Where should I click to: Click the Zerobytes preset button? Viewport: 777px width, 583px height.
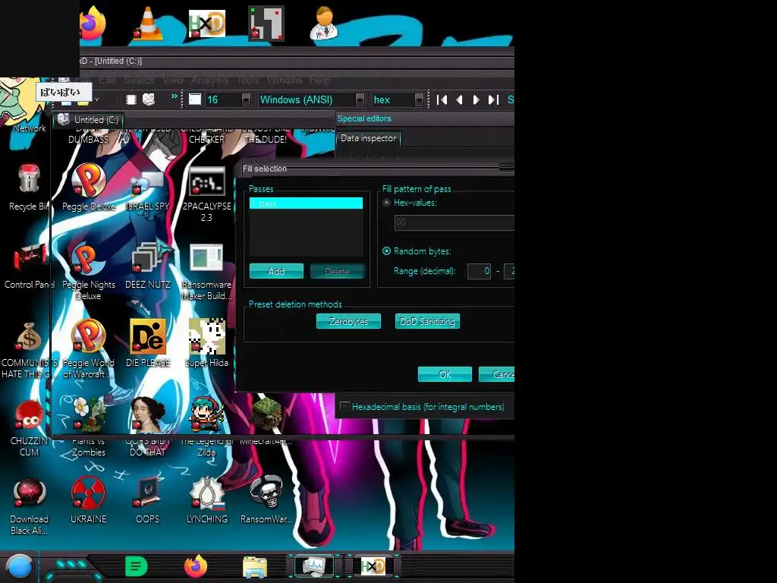[348, 321]
